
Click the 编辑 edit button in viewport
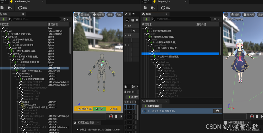(114, 109)
